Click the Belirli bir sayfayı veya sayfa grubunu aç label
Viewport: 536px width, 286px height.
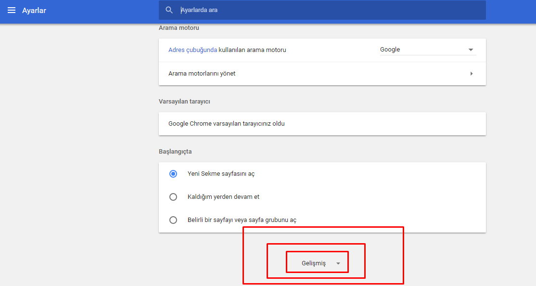click(x=242, y=220)
